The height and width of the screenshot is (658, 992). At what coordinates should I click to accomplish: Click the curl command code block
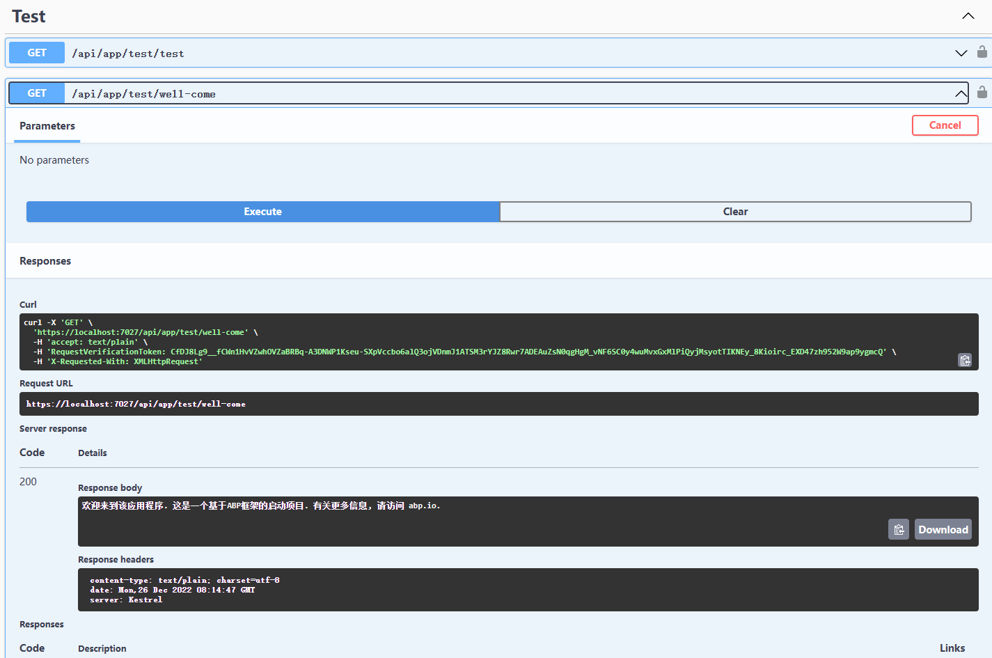click(498, 342)
